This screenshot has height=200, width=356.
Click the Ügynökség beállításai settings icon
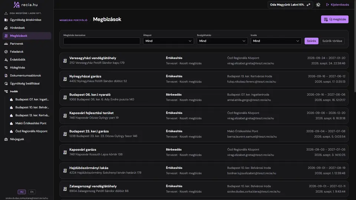6,83
